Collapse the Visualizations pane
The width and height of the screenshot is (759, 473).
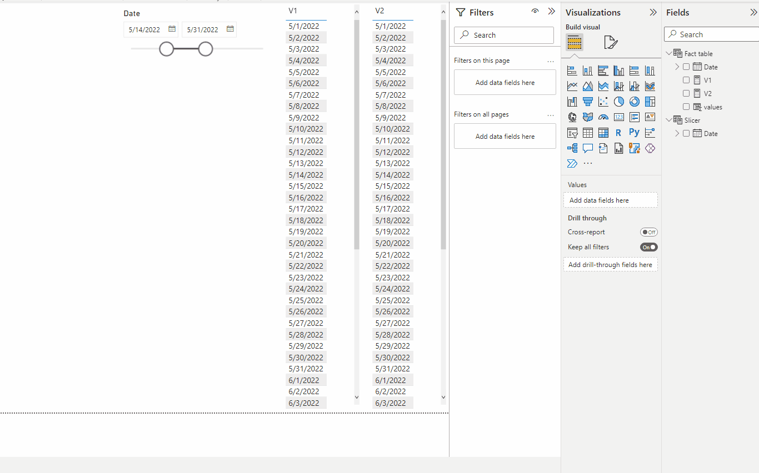[x=653, y=12]
